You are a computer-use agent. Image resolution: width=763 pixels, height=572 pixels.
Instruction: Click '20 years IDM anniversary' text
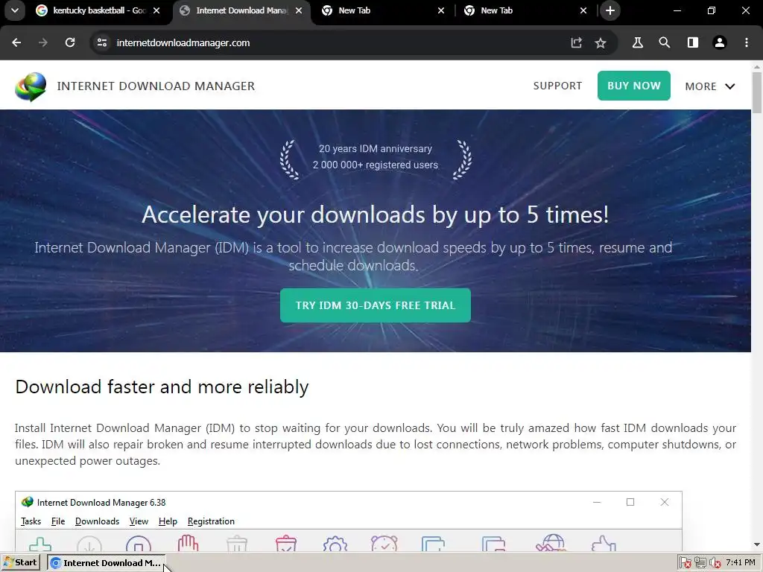pyautogui.click(x=376, y=149)
